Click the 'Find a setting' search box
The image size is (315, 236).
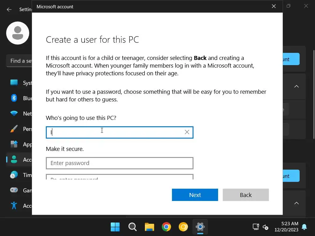19,61
